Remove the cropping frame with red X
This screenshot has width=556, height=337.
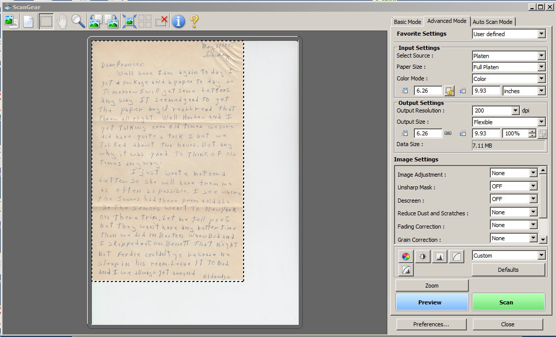[x=161, y=21]
